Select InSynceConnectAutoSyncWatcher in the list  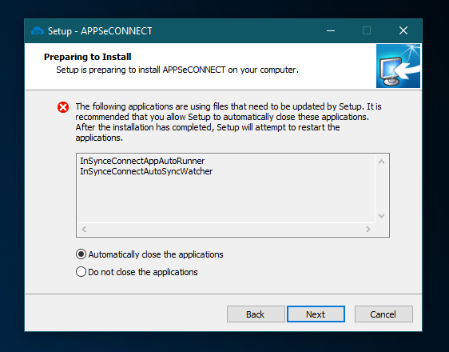coord(146,171)
